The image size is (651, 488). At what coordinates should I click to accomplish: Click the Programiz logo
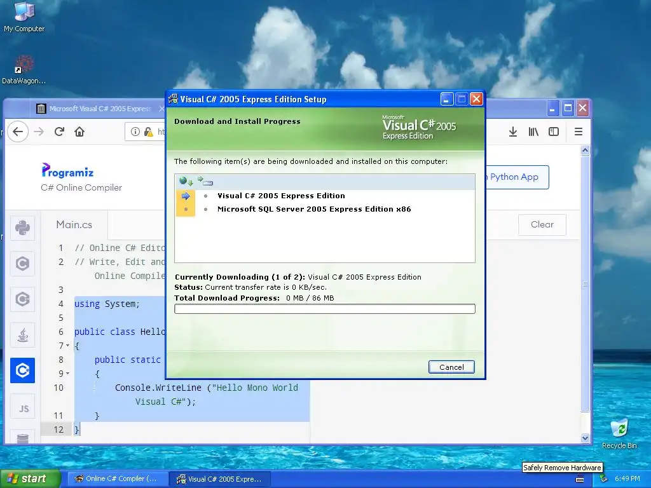point(67,170)
